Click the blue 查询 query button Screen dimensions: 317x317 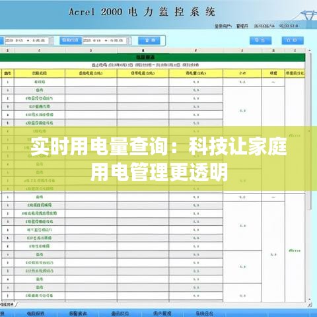click(149, 40)
